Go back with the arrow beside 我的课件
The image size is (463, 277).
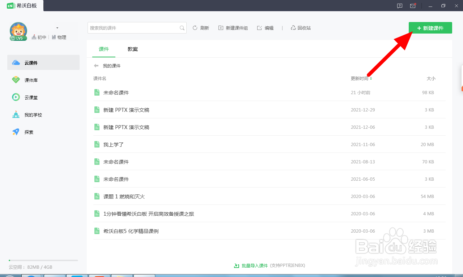[96, 66]
